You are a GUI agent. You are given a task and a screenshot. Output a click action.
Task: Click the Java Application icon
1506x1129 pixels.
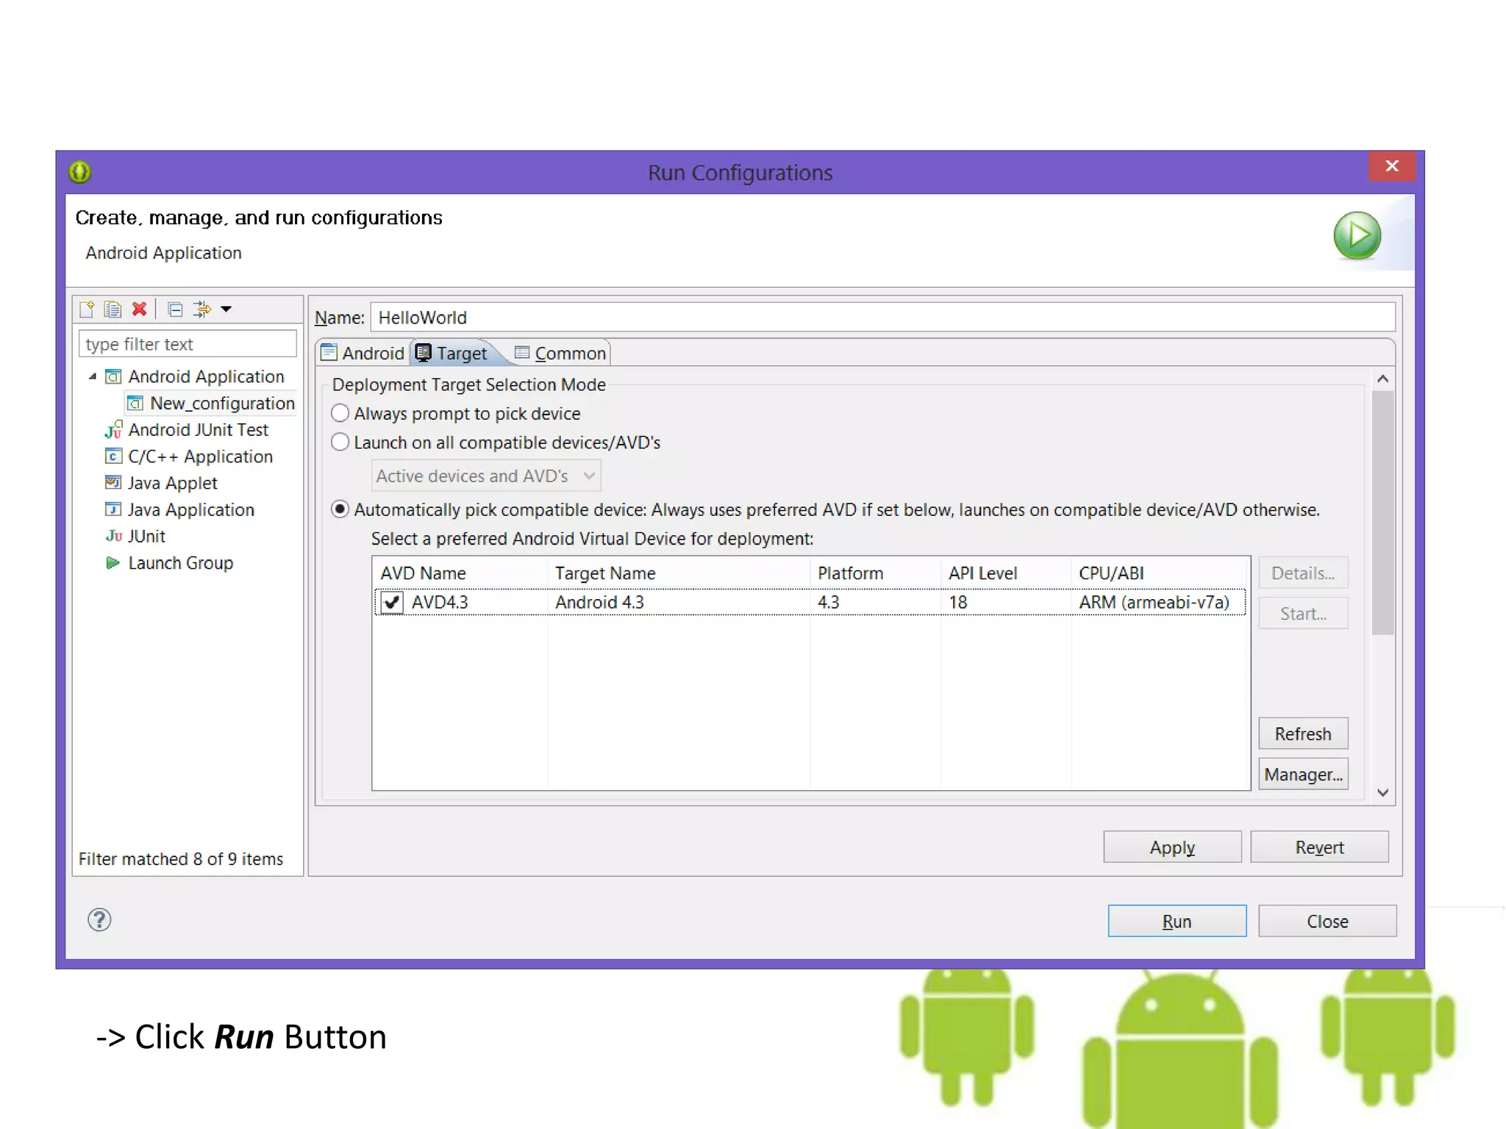[x=113, y=509]
